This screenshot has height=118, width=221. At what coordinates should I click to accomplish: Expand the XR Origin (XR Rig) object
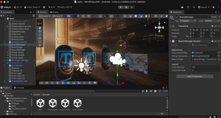(8, 60)
